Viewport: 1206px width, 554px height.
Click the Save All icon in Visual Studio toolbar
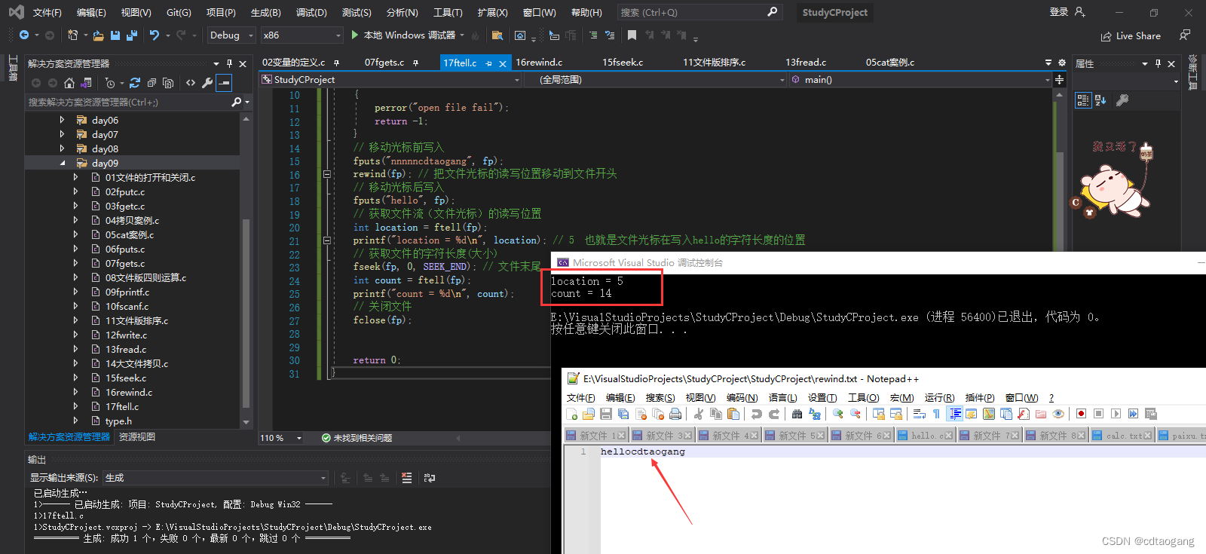(132, 35)
